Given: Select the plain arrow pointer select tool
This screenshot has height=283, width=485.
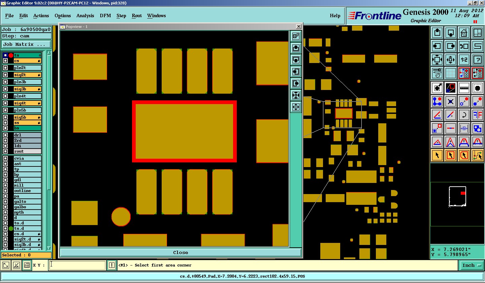Looking at the screenshot, I should 437,155.
